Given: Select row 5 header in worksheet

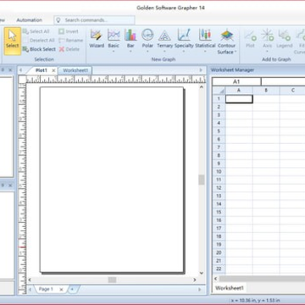Looking at the screenshot, I should [x=219, y=131].
